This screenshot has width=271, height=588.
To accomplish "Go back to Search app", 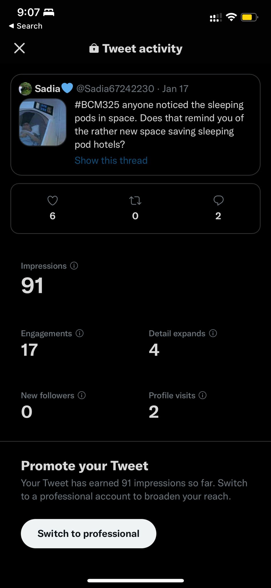I will tap(26, 26).
